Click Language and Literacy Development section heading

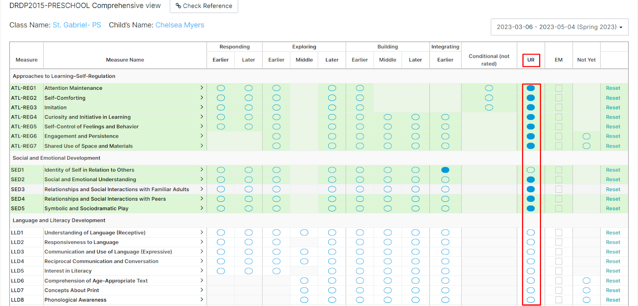(x=59, y=220)
